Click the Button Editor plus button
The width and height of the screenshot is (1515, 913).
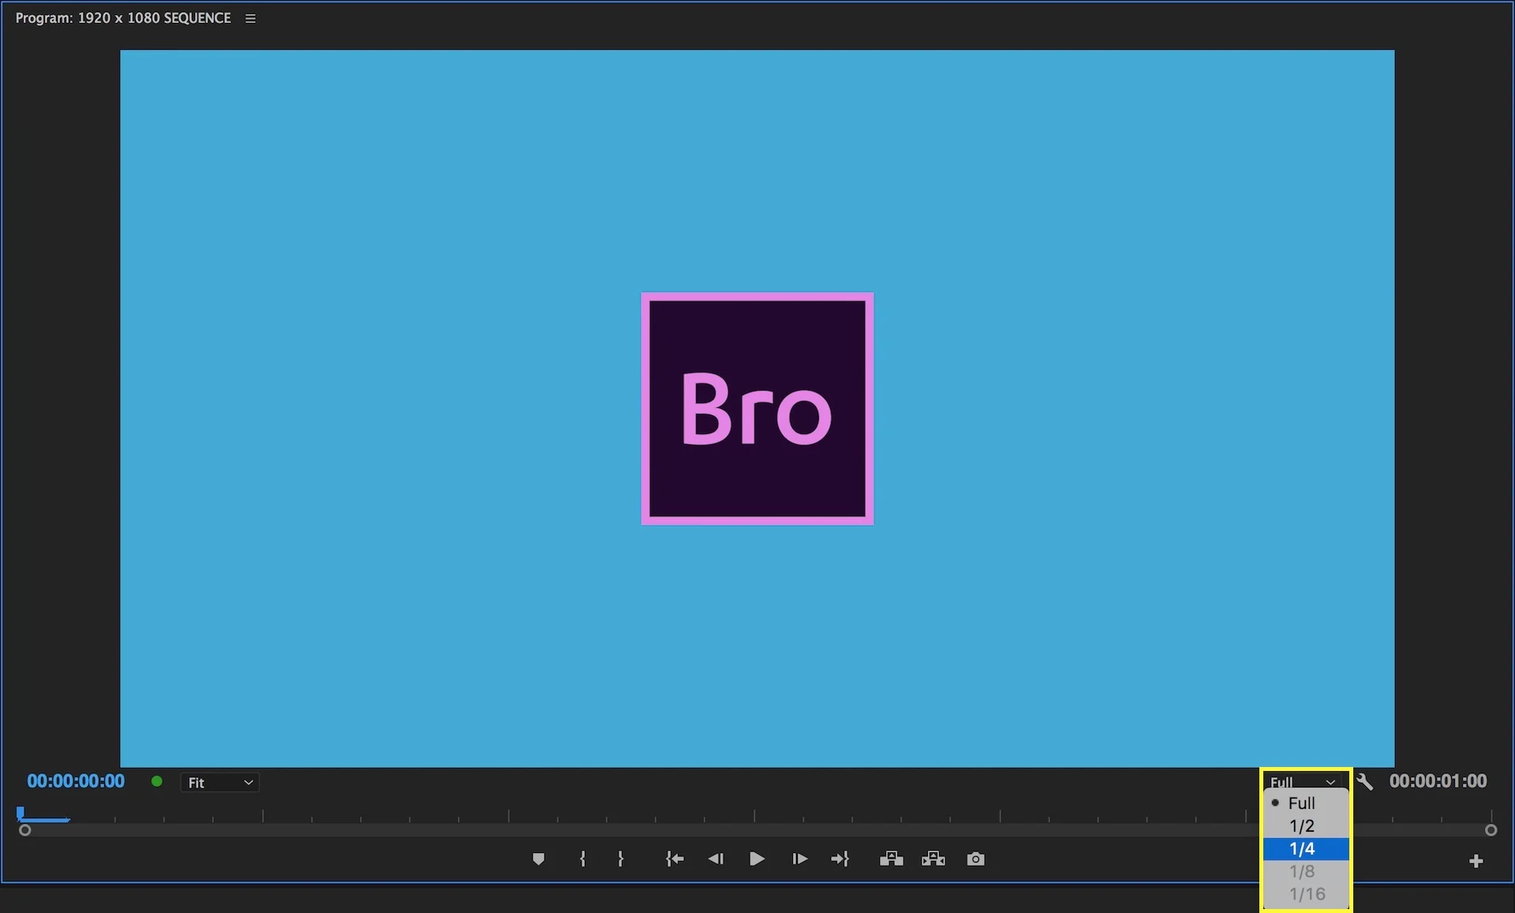coord(1476,860)
